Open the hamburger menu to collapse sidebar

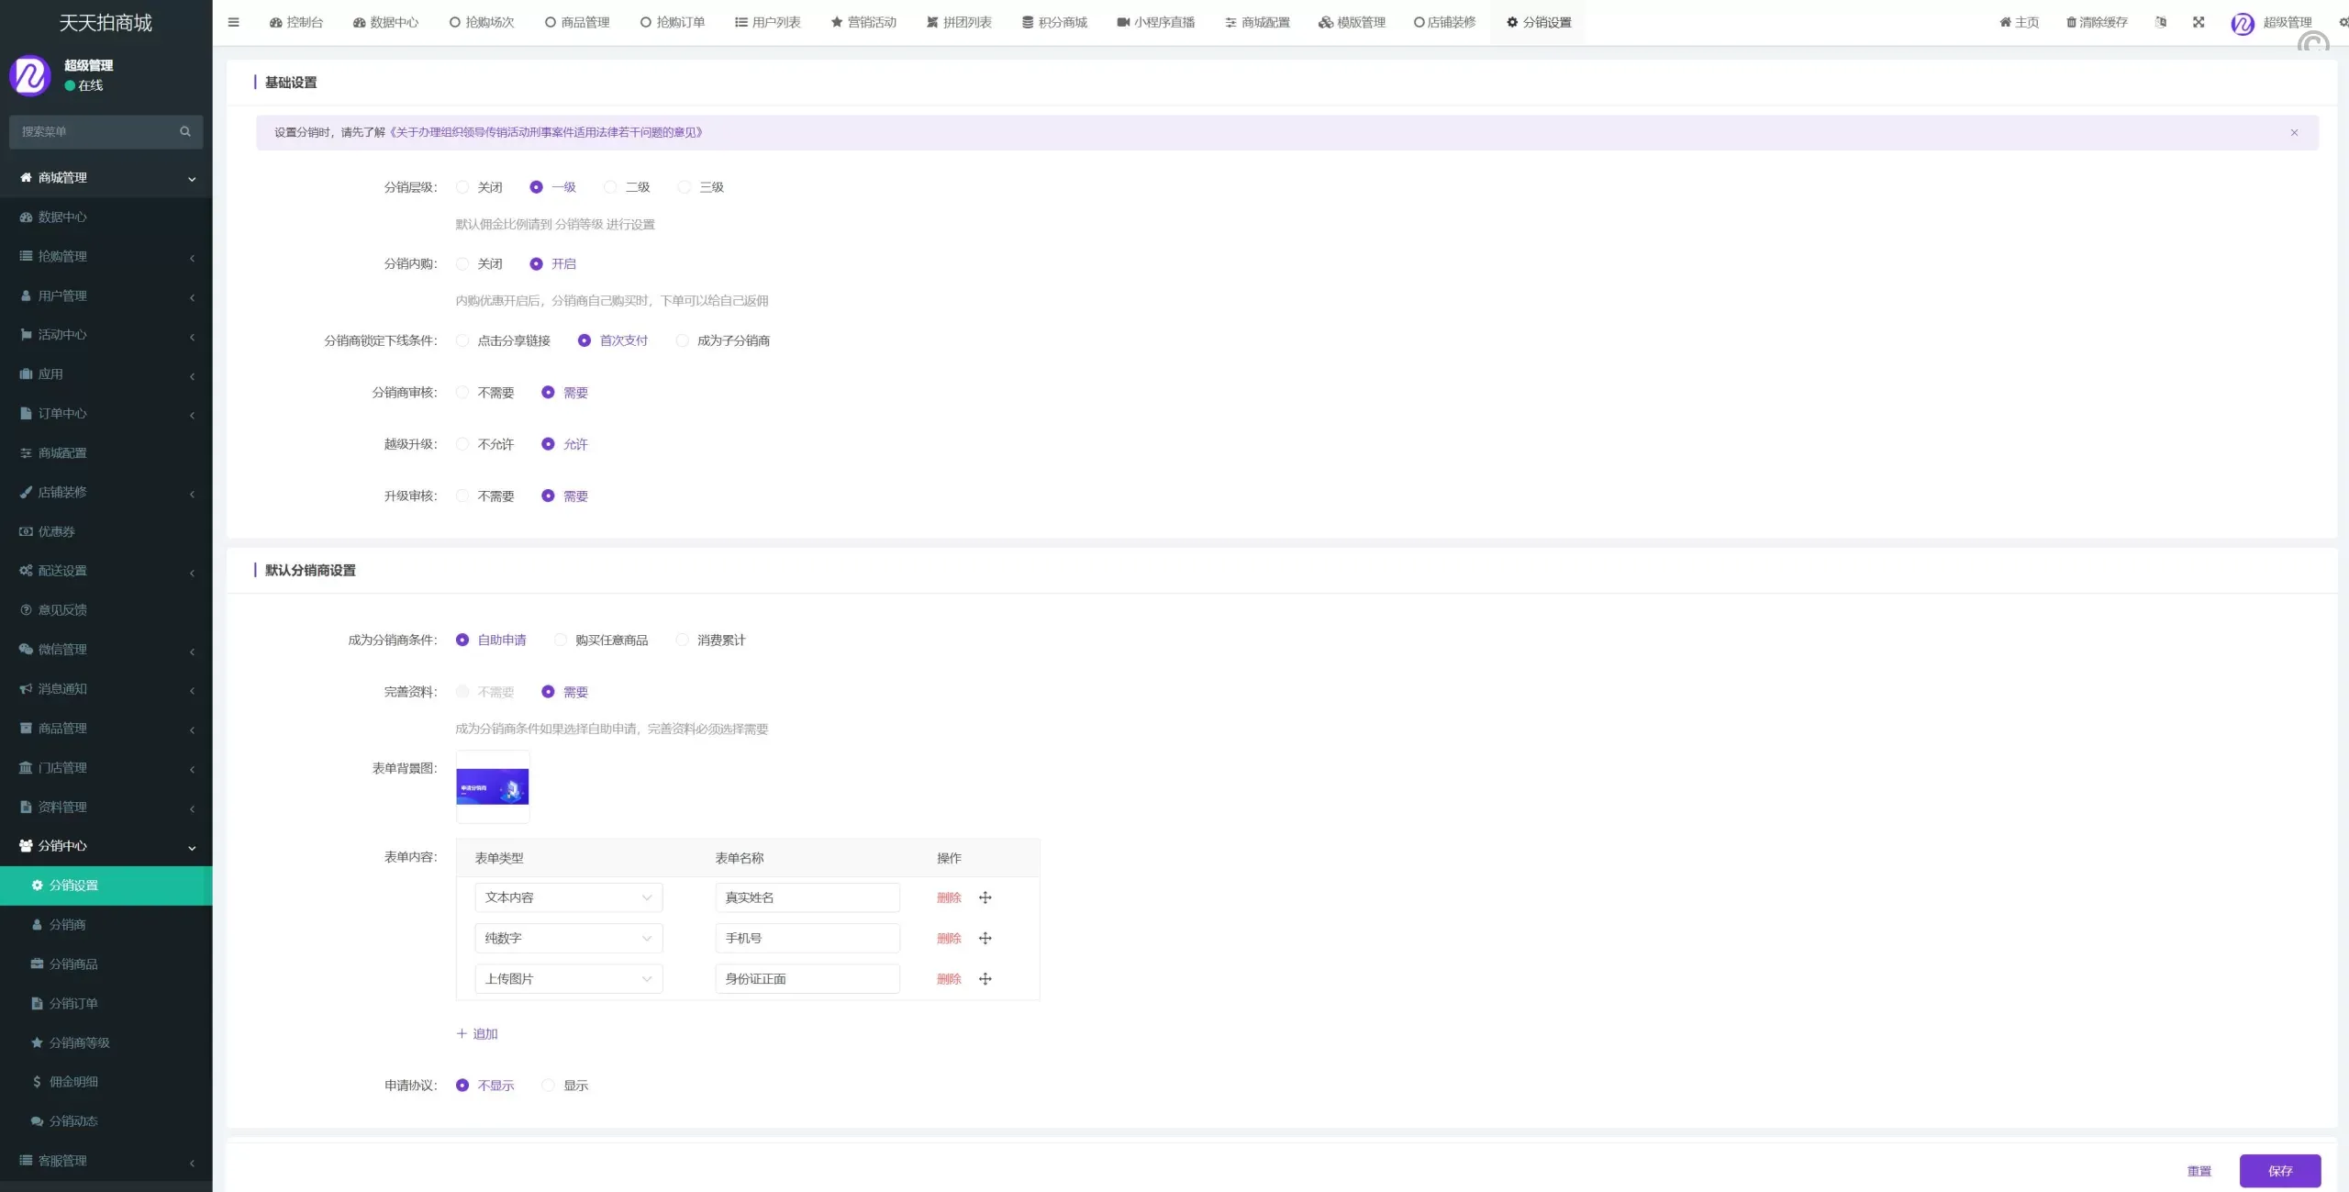(233, 22)
